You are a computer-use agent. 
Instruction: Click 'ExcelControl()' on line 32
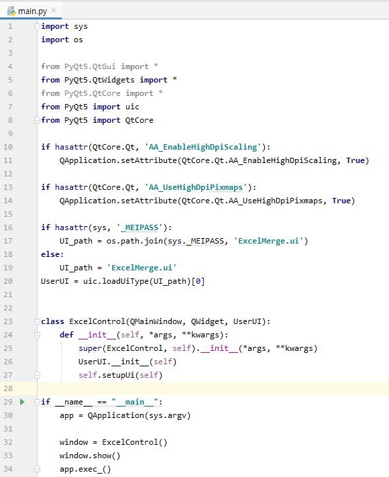tap(134, 442)
